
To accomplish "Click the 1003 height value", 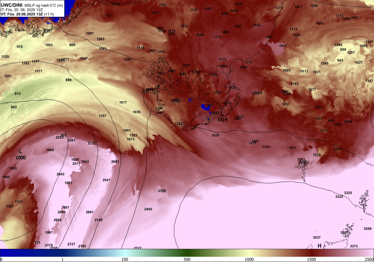I will point(49,45).
